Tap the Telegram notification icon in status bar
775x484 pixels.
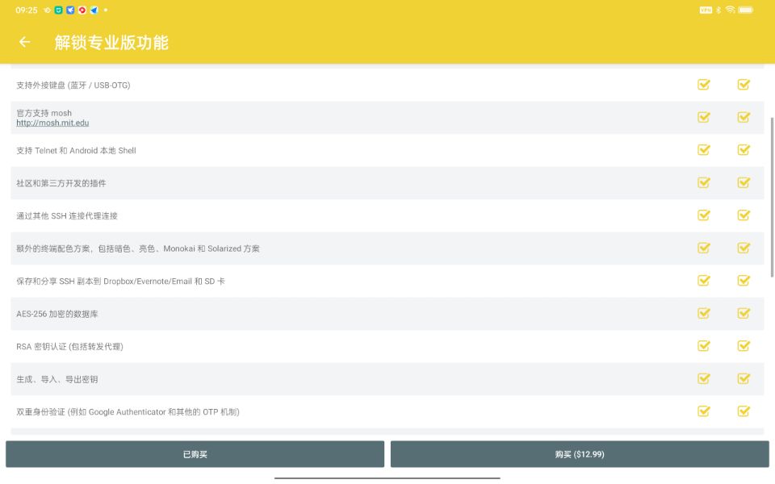94,10
